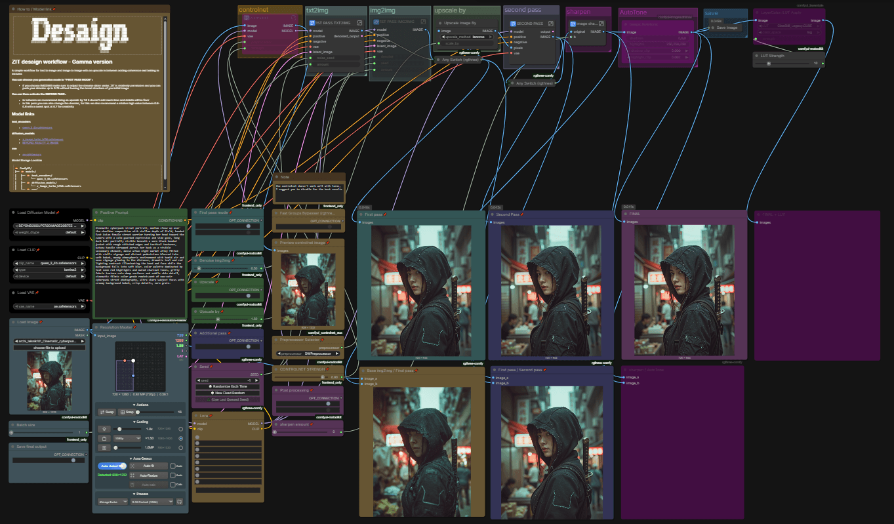Open the type dropdown set to lumina2
894x524 pixels.
click(x=49, y=270)
